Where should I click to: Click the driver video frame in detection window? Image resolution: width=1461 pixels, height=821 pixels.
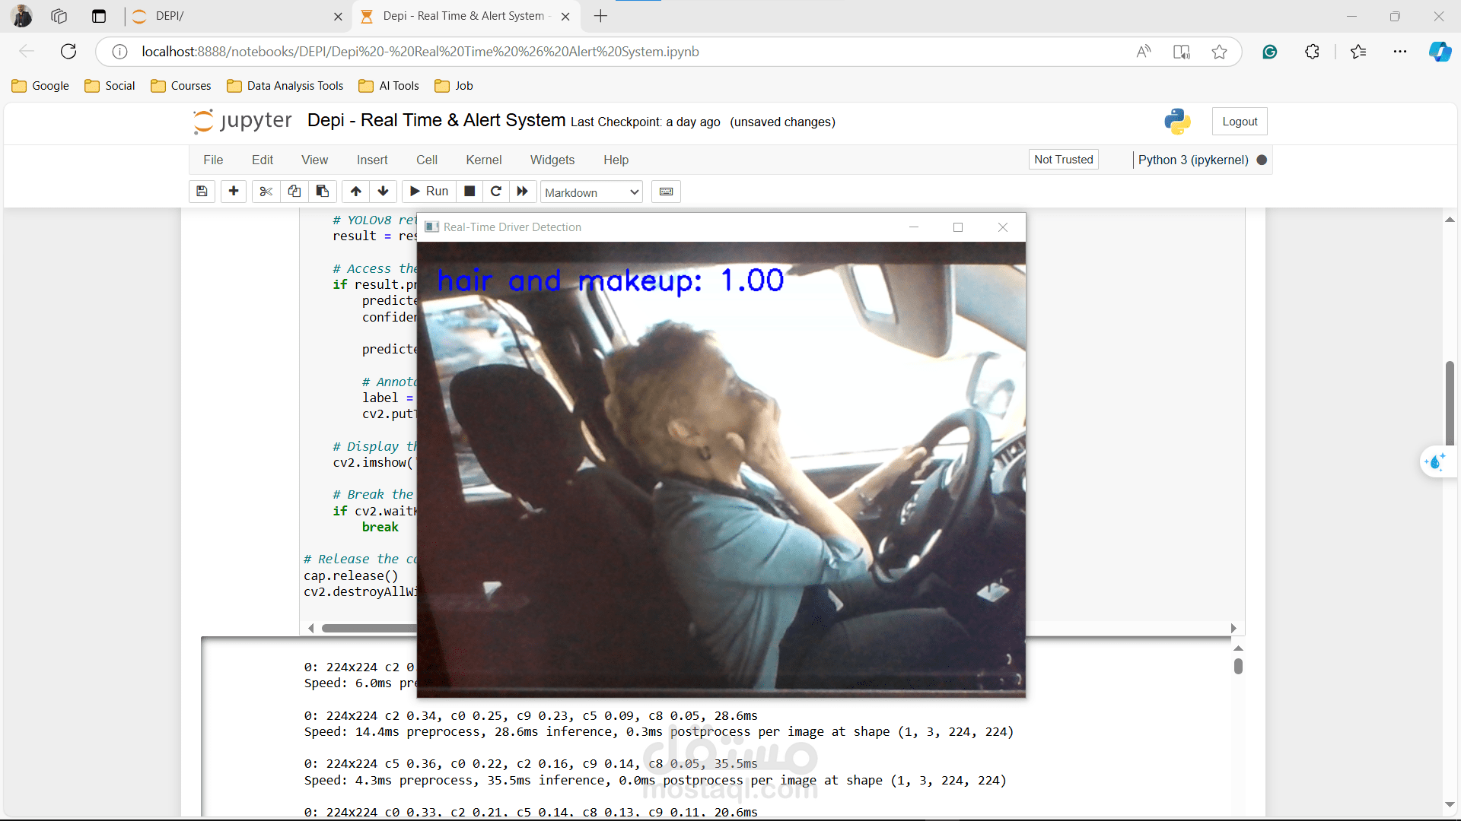coord(721,469)
